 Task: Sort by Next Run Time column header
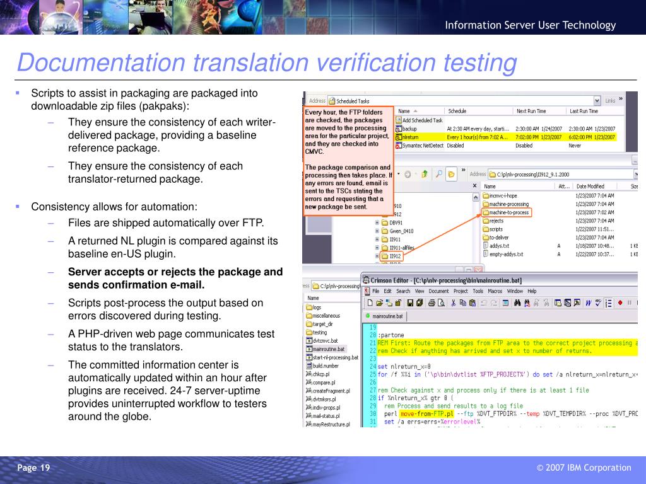[539, 111]
